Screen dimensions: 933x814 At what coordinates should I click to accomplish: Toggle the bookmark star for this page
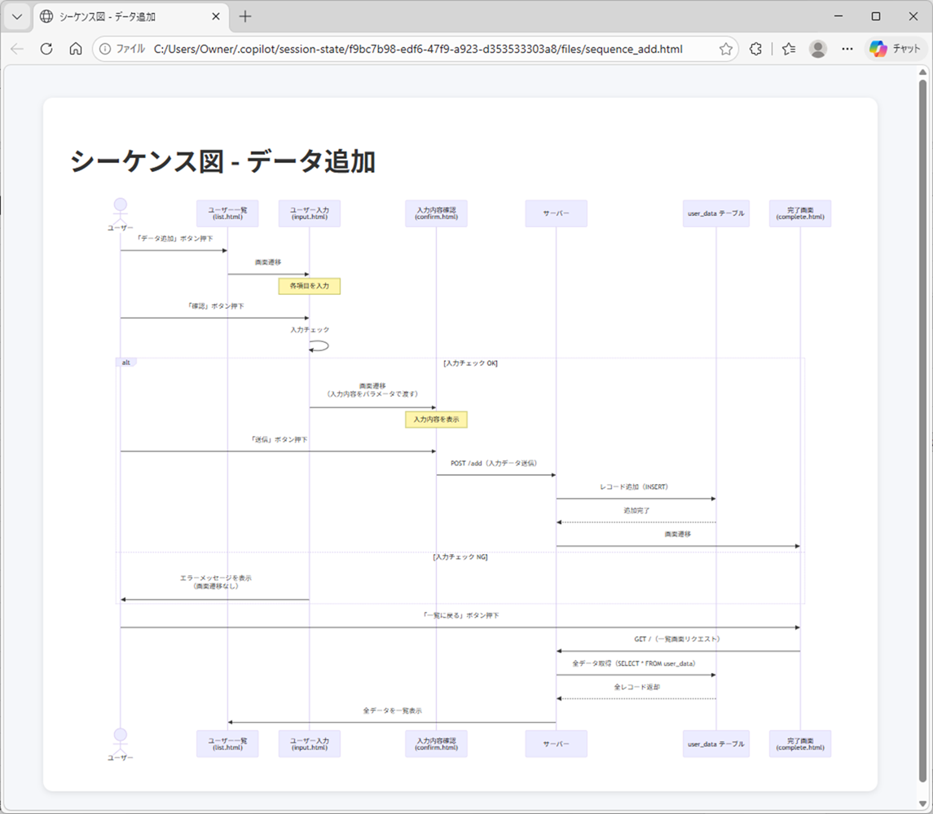724,49
